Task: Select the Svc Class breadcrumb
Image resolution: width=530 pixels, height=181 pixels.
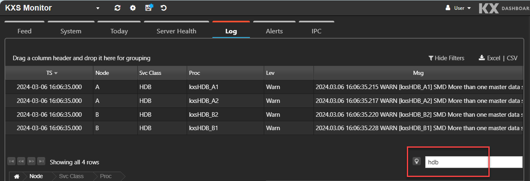Action: [71, 176]
